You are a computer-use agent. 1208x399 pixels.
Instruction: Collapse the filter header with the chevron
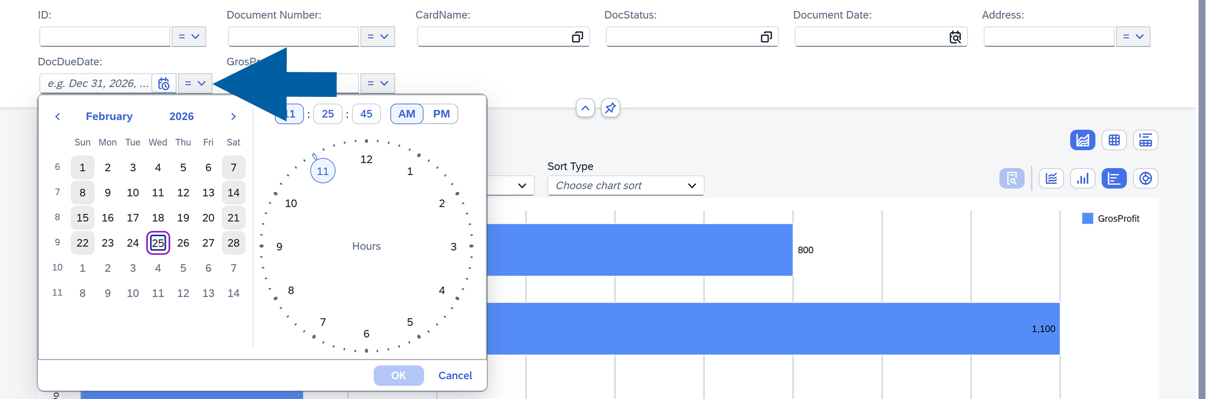585,108
